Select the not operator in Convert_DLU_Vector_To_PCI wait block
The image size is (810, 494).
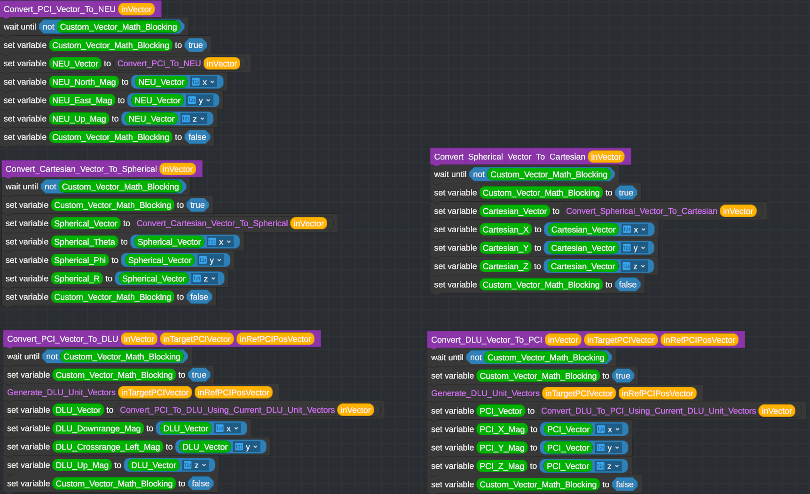tap(476, 358)
